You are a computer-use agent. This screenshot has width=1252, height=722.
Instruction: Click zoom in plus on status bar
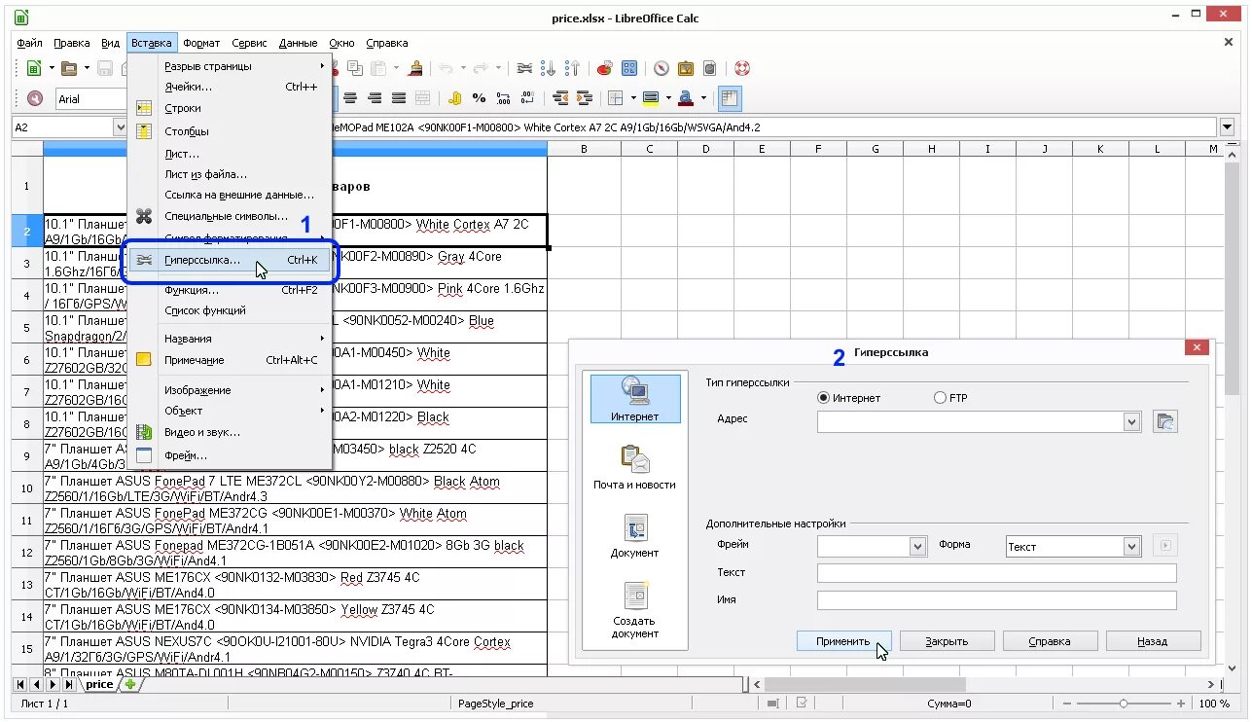[1182, 703]
